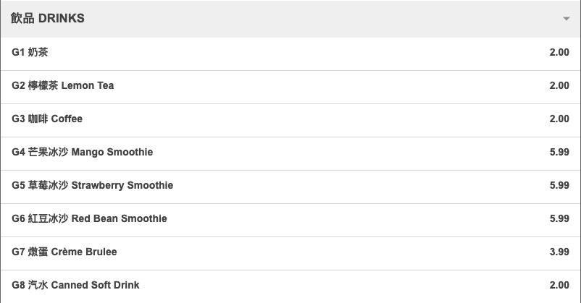Click the 2.00 price for Coffee
Image resolution: width=581 pixels, height=303 pixels.
tap(559, 119)
